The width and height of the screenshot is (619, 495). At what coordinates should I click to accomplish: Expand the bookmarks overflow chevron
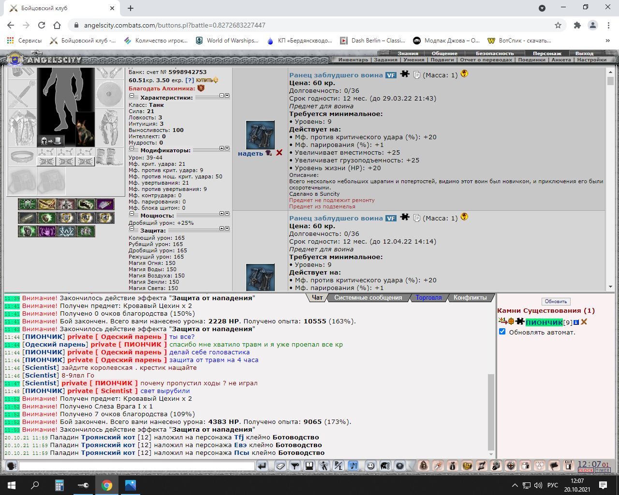608,41
